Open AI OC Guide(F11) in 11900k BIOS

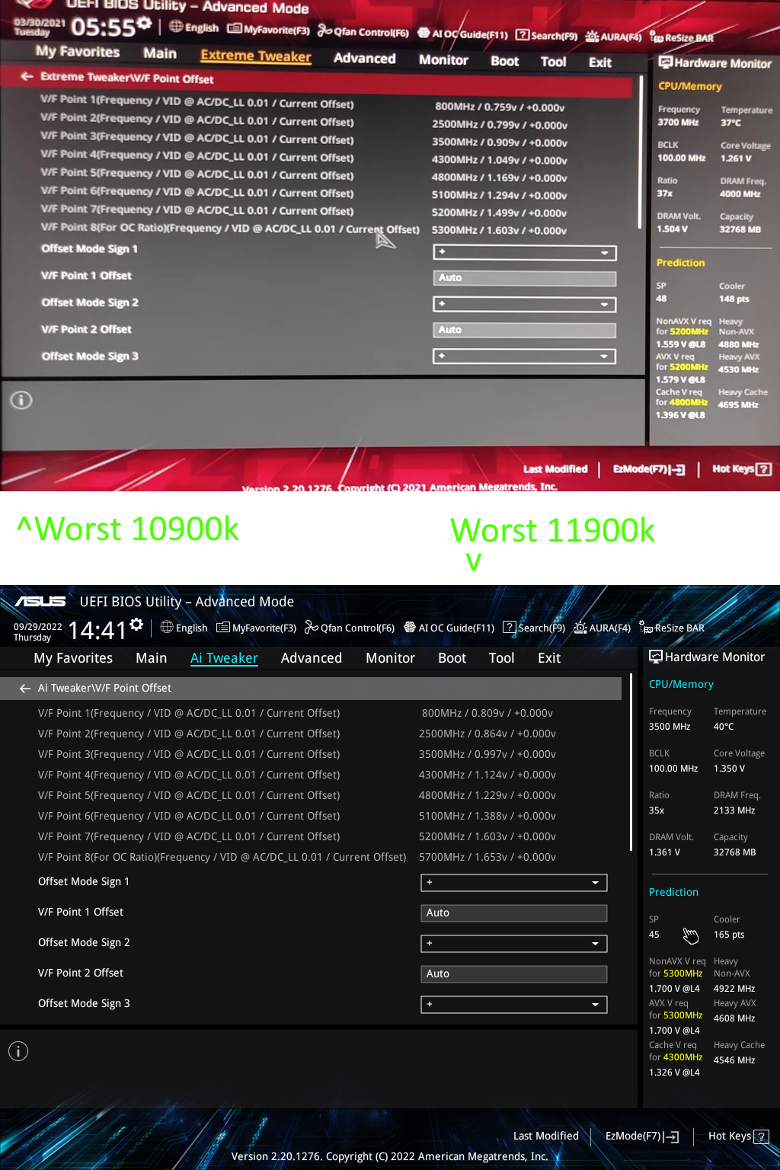pyautogui.click(x=449, y=628)
